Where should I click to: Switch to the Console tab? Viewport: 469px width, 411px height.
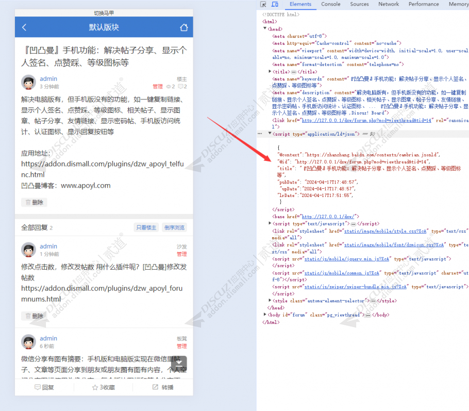tap(330, 4)
